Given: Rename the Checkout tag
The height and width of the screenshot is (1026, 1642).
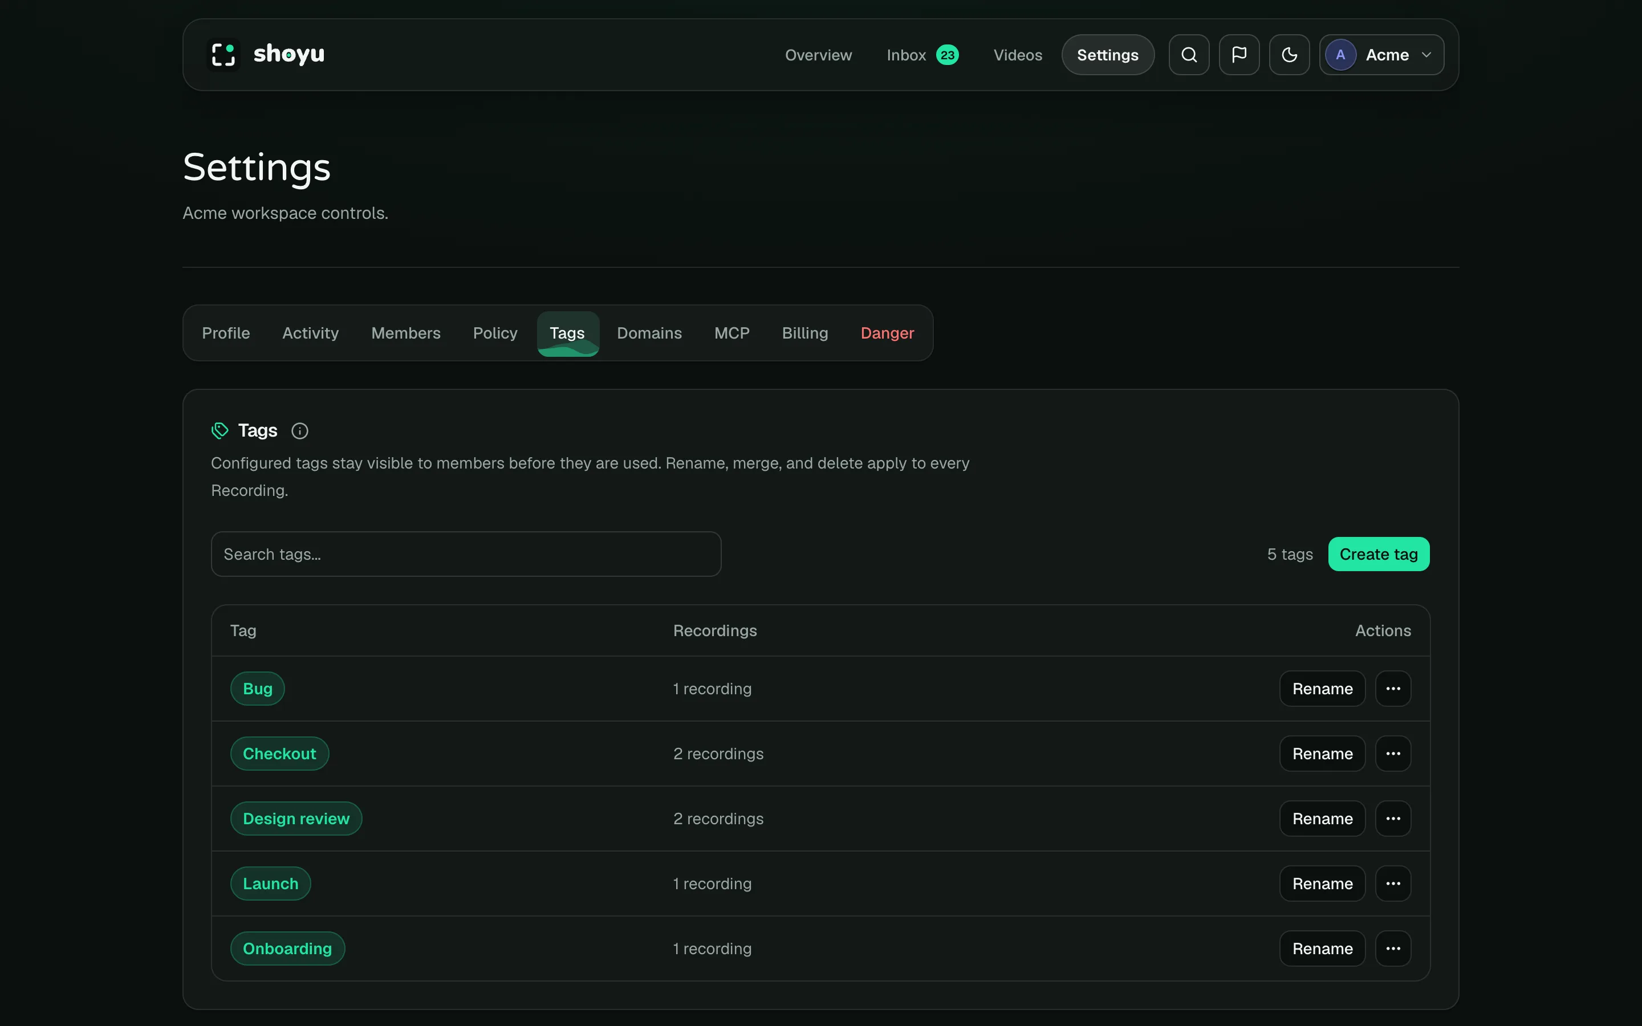Looking at the screenshot, I should pos(1322,754).
